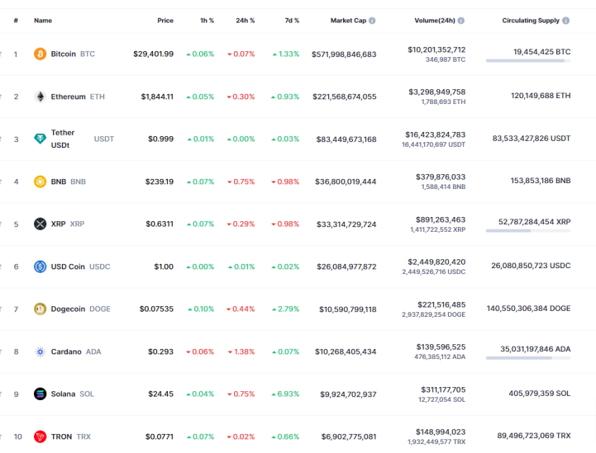
Task: Sort the table by Price column
Action: [165, 21]
